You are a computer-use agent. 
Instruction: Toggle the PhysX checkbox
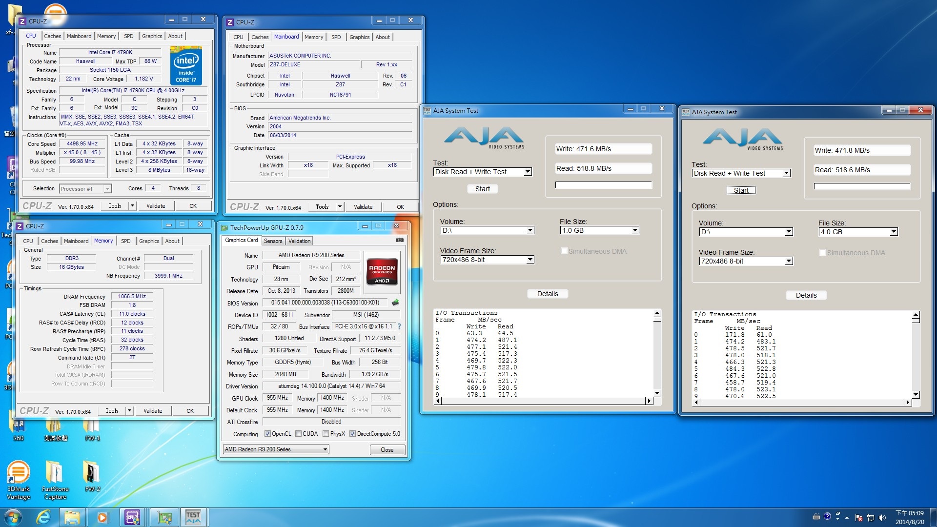[x=326, y=434]
